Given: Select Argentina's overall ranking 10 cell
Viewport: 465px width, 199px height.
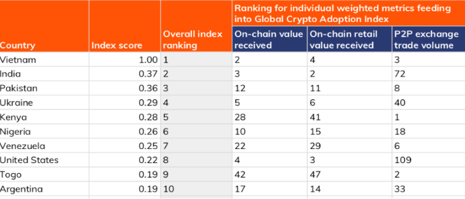Looking at the screenshot, I should coord(196,189).
